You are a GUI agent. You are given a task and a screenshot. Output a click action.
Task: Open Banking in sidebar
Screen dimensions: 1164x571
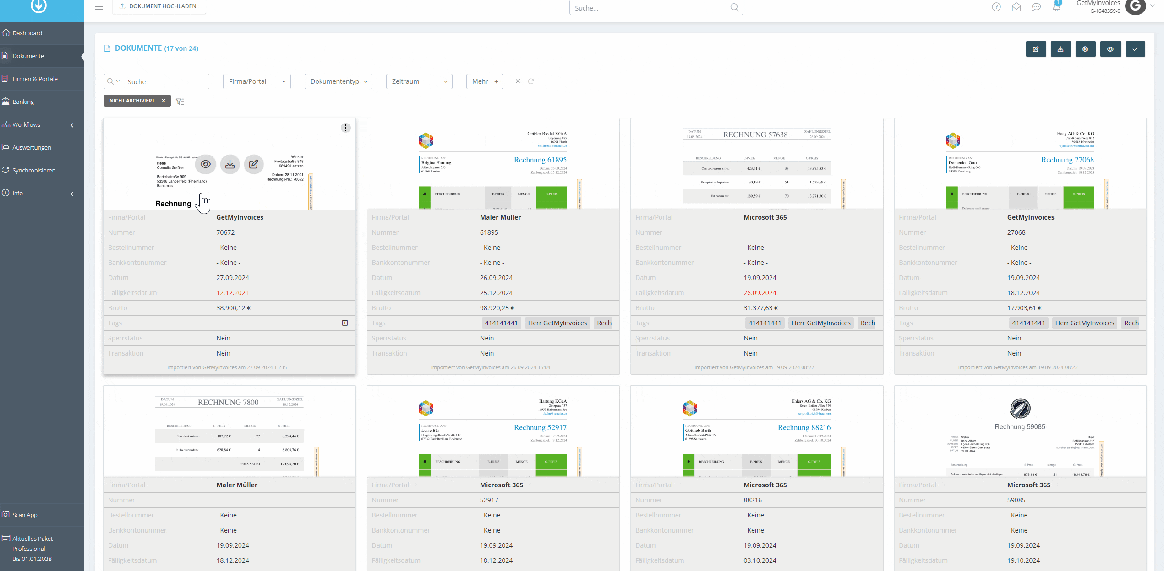point(42,102)
